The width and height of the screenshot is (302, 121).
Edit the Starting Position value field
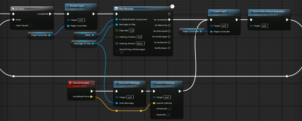pyautogui.click(x=139, y=37)
